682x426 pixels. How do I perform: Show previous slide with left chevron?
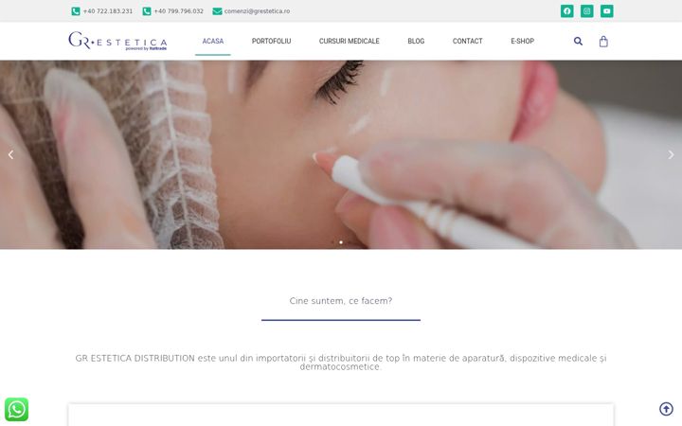click(x=10, y=154)
